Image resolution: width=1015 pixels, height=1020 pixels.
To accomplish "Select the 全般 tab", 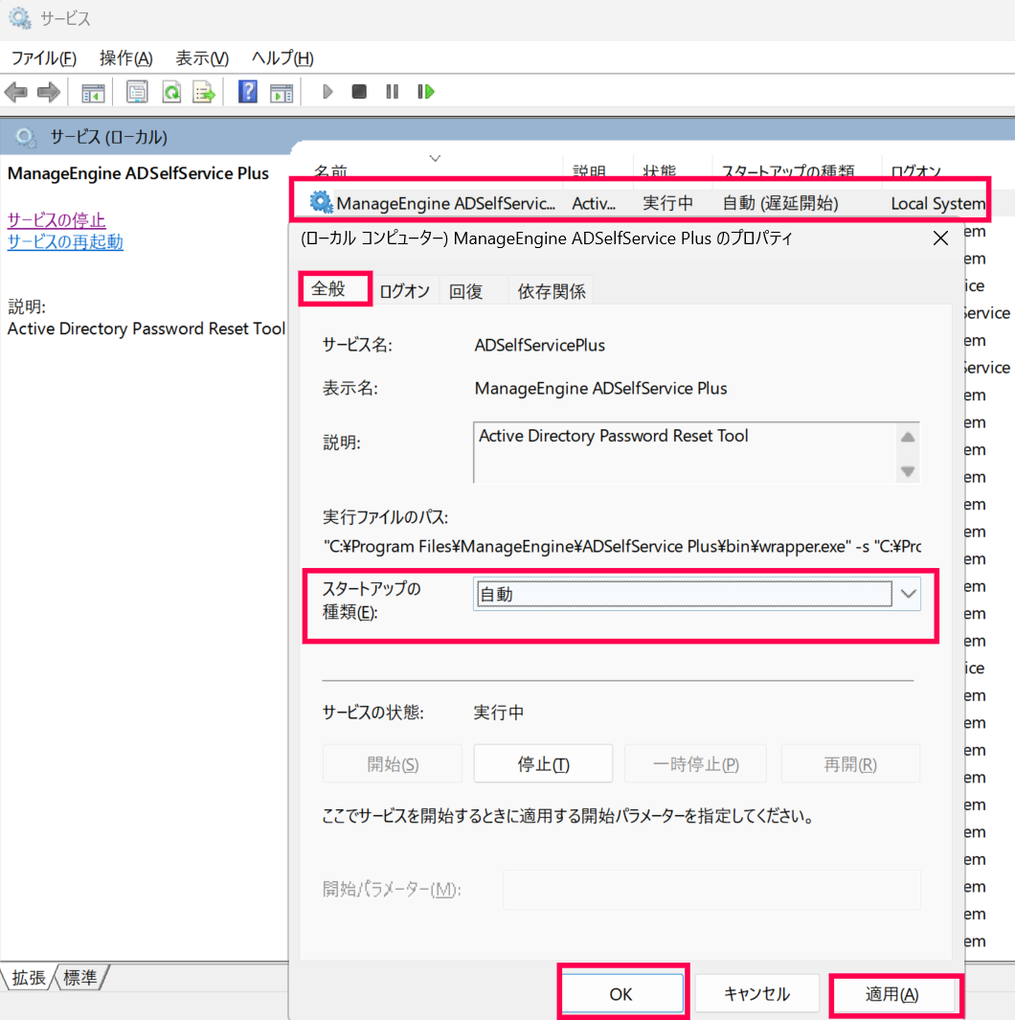I will click(335, 288).
